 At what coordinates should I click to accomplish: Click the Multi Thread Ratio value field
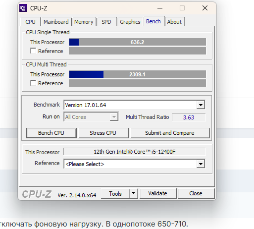tap(189, 117)
